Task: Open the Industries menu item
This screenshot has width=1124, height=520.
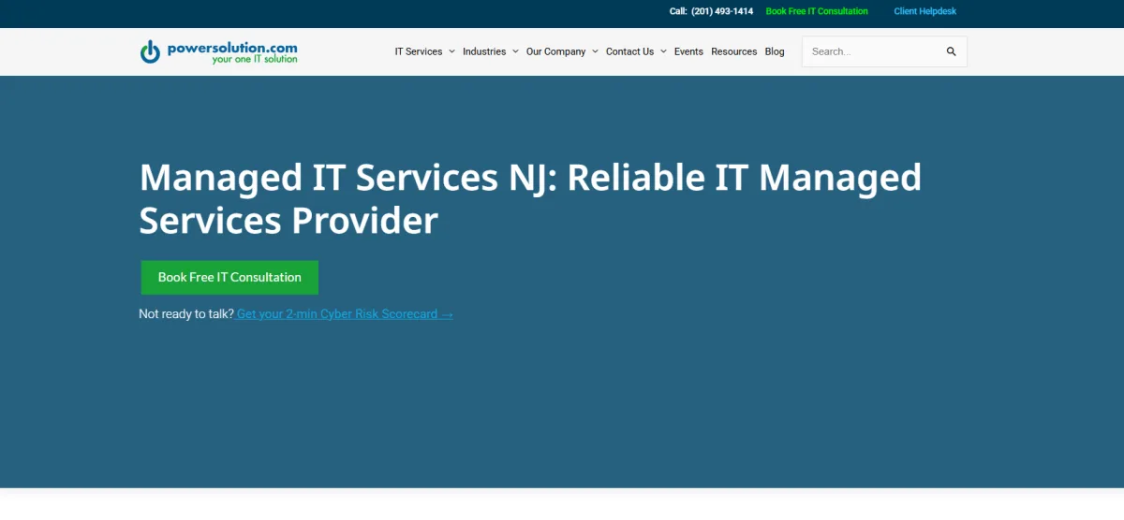Action: (484, 51)
